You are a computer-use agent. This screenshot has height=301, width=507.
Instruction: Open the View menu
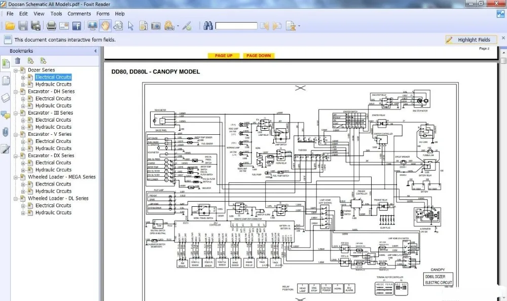click(x=39, y=14)
